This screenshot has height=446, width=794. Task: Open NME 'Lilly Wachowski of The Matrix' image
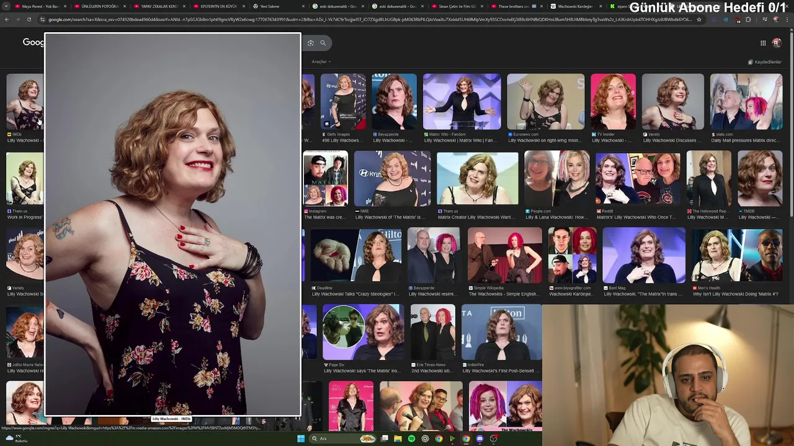point(392,178)
